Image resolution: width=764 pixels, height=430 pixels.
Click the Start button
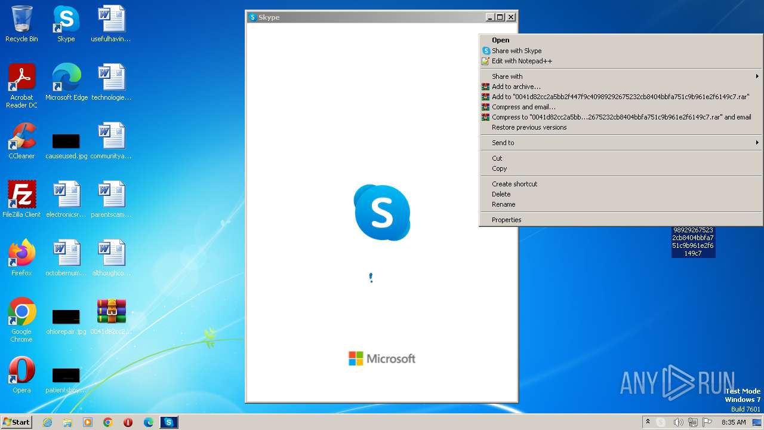16,422
